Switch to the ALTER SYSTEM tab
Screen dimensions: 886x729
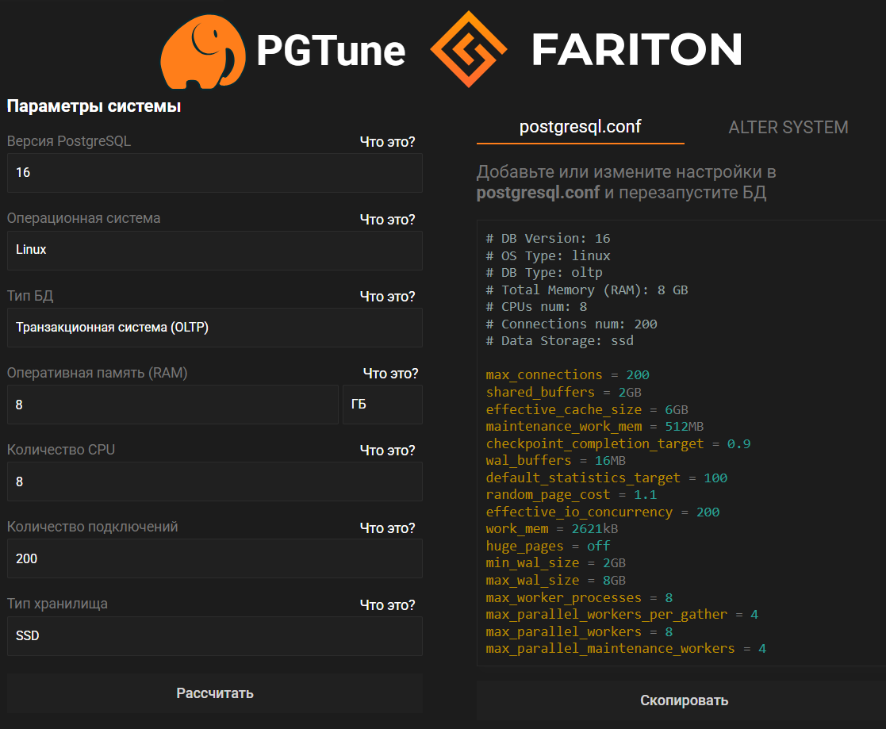(788, 127)
